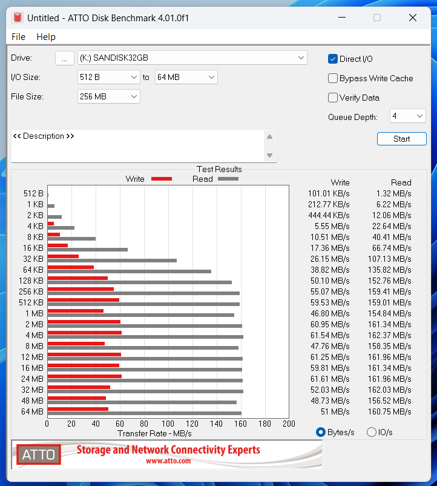This screenshot has width=437, height=486.
Task: Enable the Verify Data checkbox
Action: (333, 98)
